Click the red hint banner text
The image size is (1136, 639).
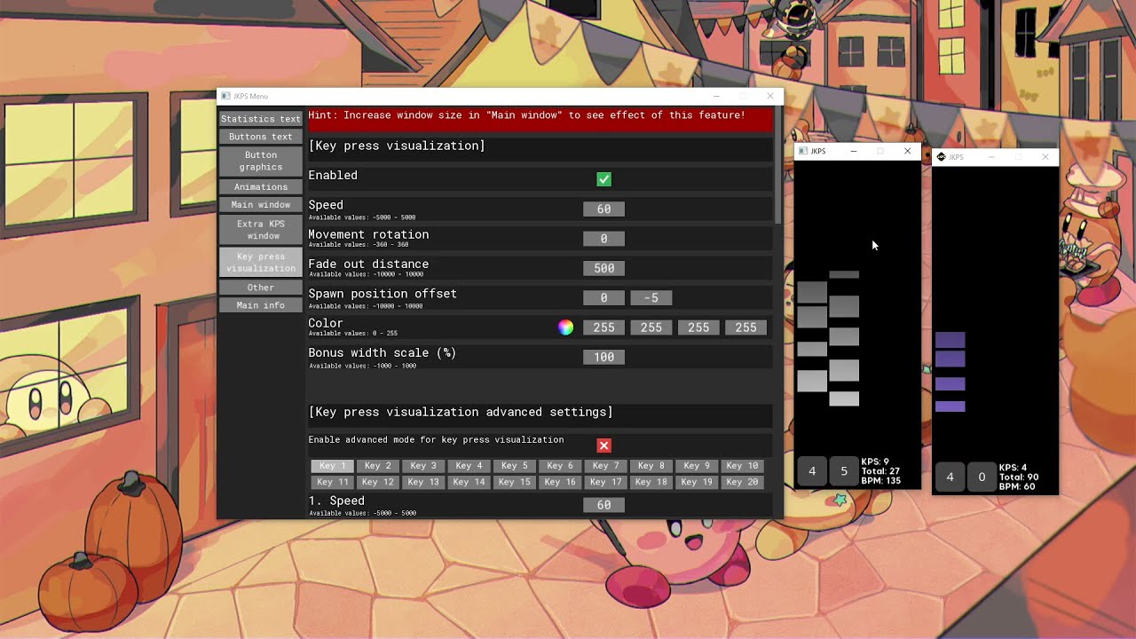tap(526, 115)
